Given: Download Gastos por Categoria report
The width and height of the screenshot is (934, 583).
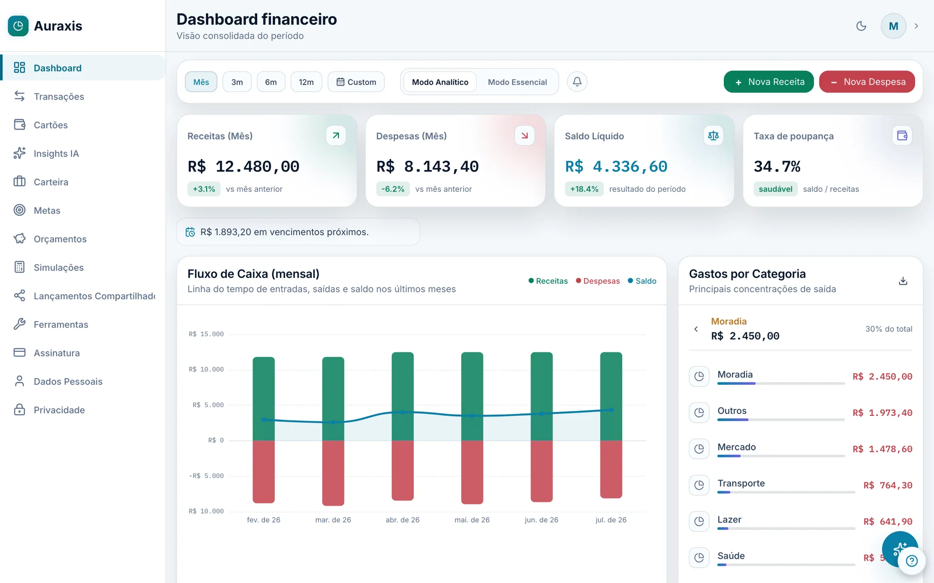Looking at the screenshot, I should [x=903, y=281].
